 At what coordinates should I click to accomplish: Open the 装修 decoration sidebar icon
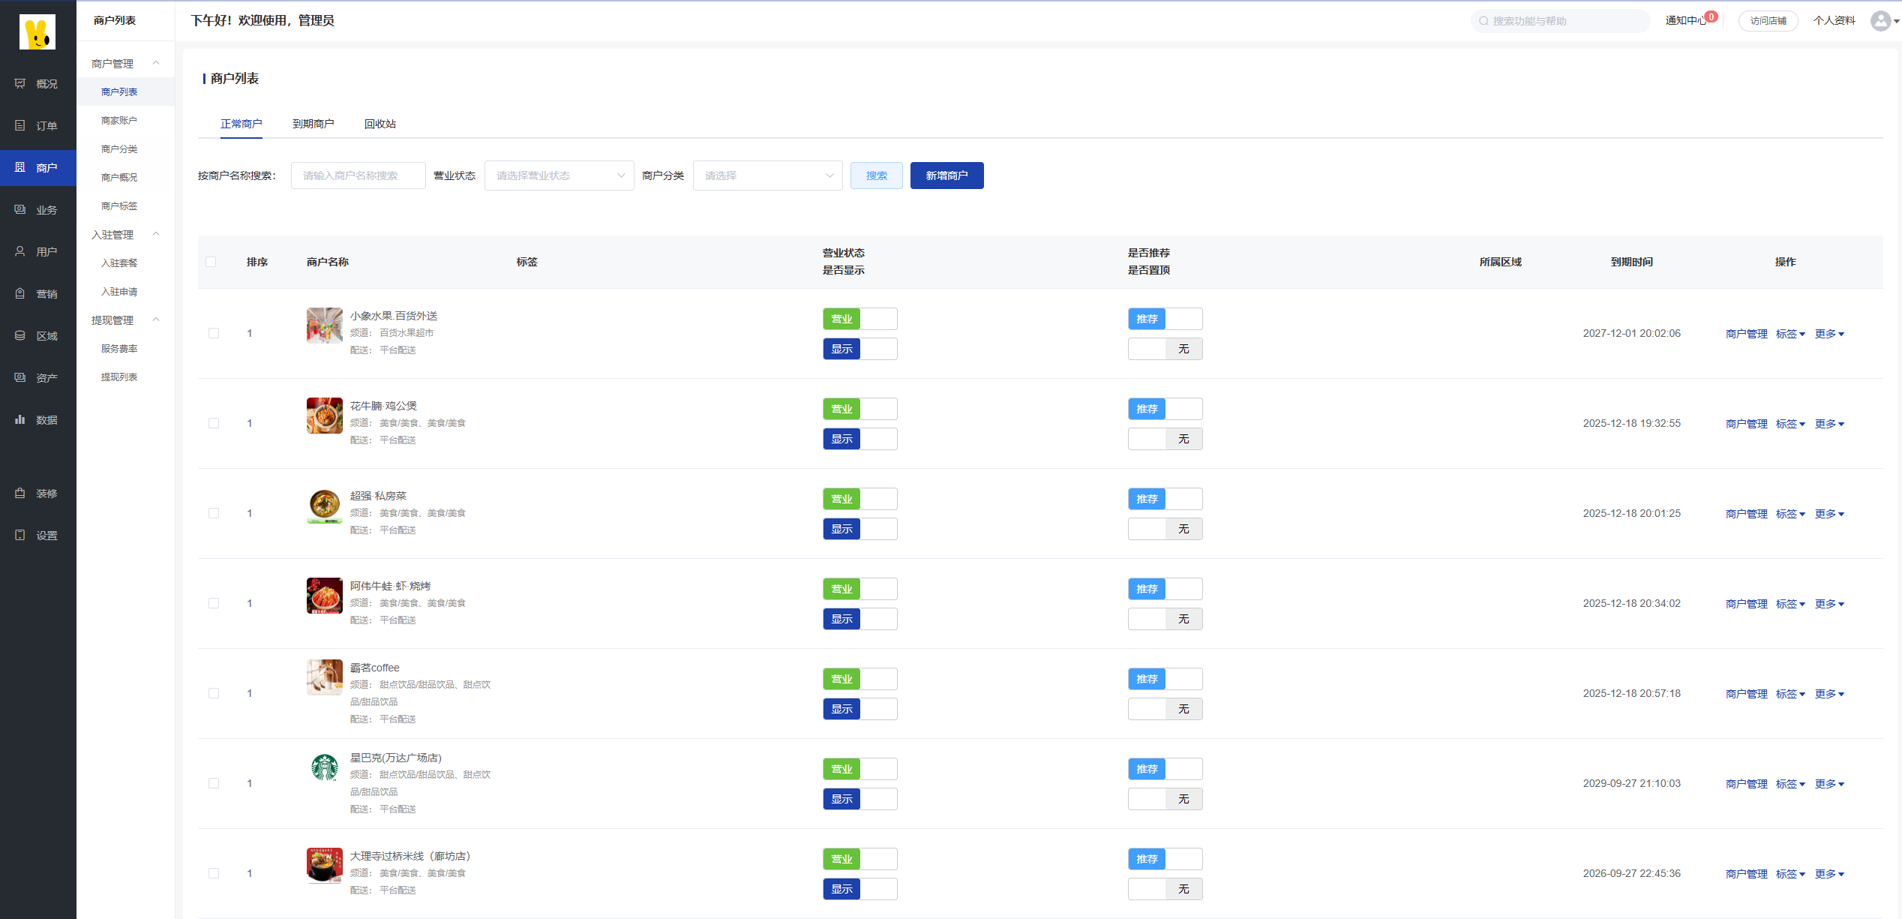[x=20, y=493]
